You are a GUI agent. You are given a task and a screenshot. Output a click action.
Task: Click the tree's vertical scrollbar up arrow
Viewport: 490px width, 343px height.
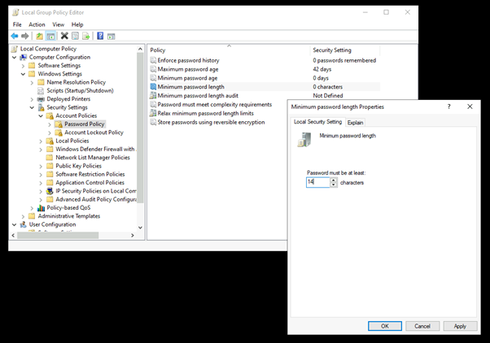pyautogui.click(x=140, y=49)
